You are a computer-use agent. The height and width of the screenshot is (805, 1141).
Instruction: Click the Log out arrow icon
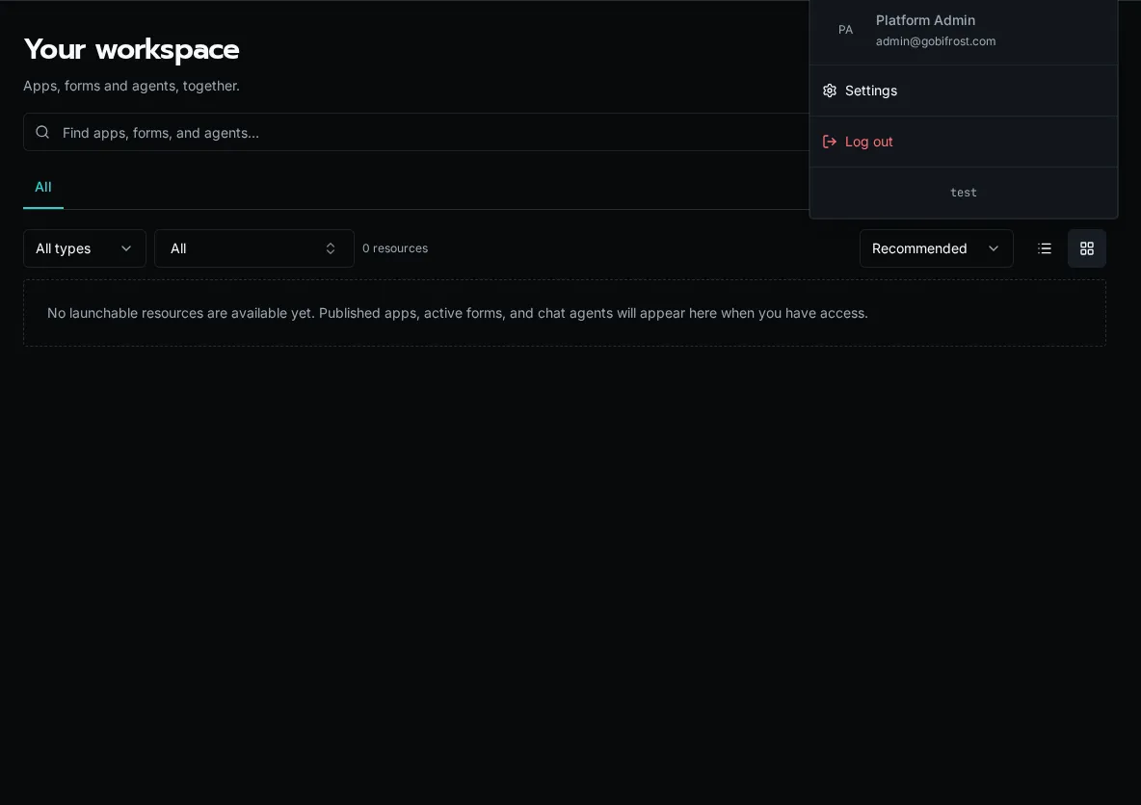click(830, 142)
